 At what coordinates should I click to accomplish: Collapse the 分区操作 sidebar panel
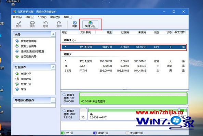pos(53,67)
